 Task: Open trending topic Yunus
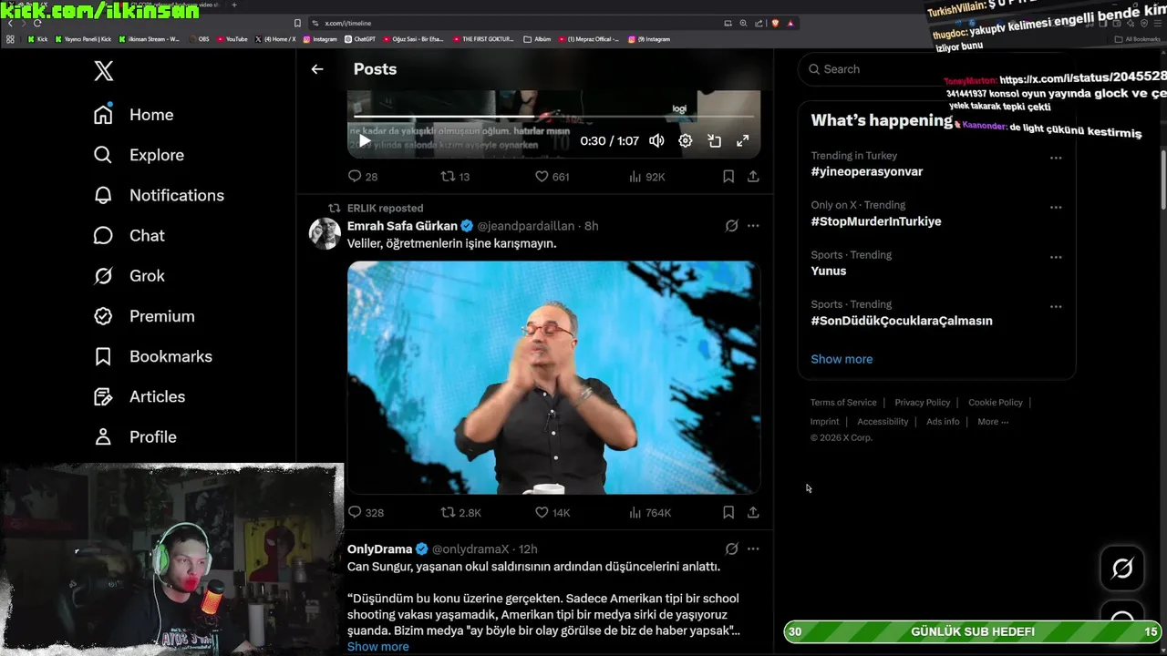(829, 271)
